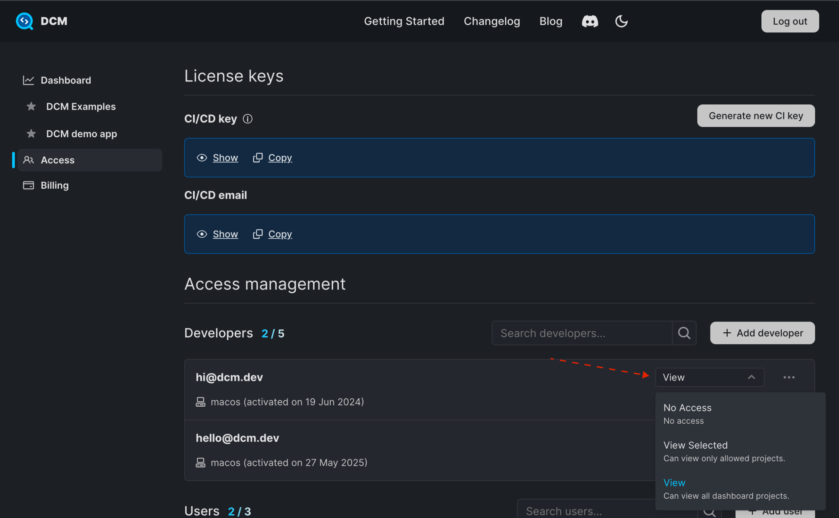Select Access in the sidebar
Screen dimensions: 839x518
(57, 160)
